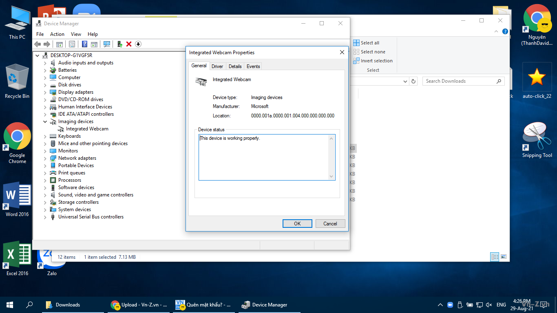Open the address bar dropdown in Downloads

tap(405, 81)
